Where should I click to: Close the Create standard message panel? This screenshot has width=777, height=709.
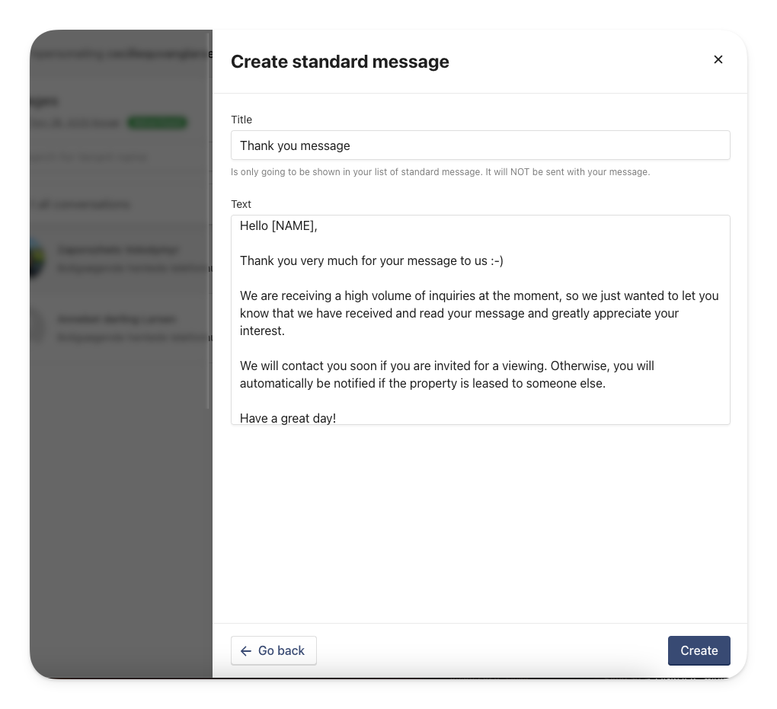click(x=718, y=59)
